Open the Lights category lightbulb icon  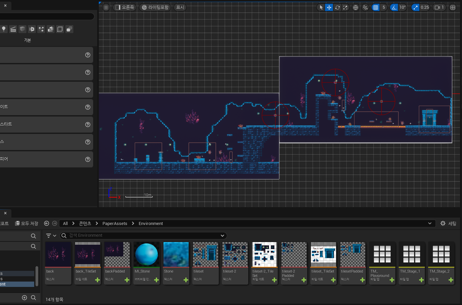[4, 29]
